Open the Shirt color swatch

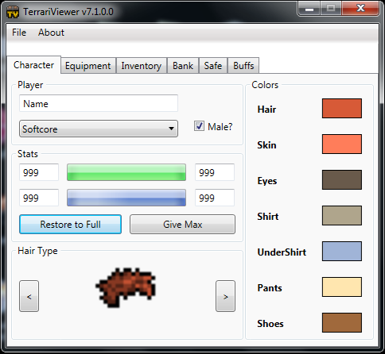click(342, 215)
